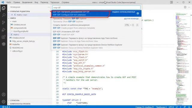Click cursor position Строка 12 status item
Viewport: 192px width, 108px height.
coord(145,107)
